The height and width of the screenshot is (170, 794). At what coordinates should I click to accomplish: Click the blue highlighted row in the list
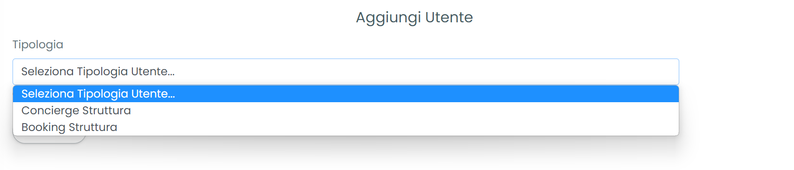(346, 94)
